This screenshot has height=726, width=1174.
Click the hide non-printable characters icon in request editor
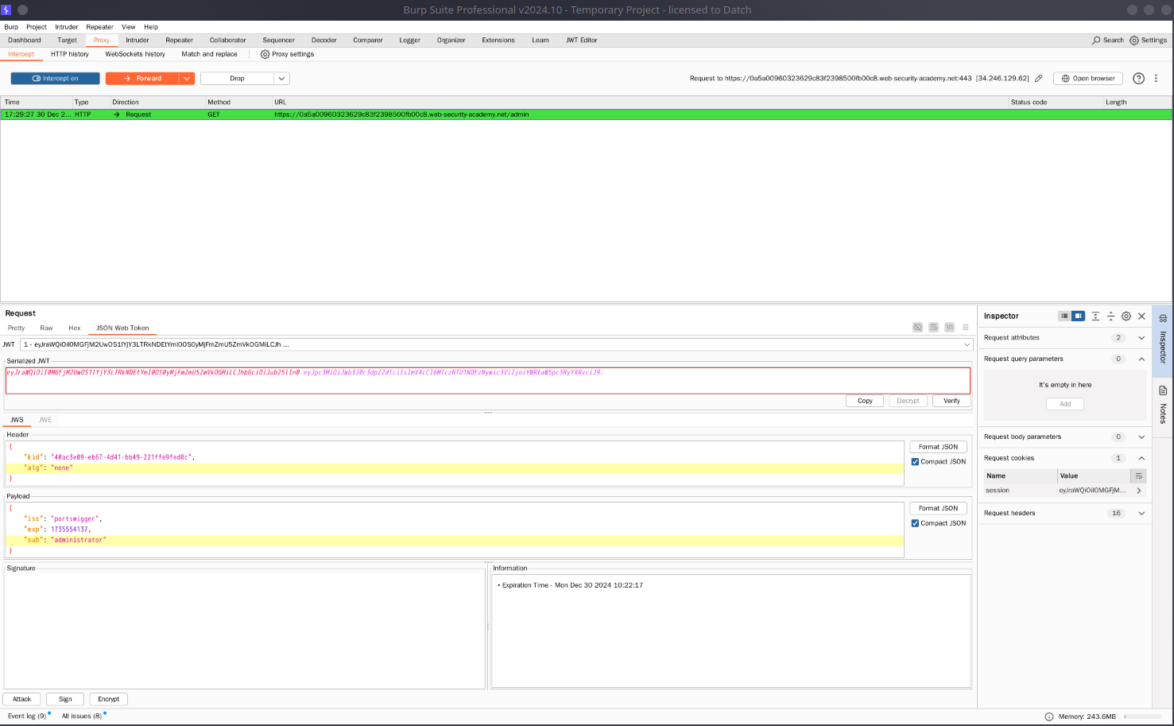click(x=917, y=328)
